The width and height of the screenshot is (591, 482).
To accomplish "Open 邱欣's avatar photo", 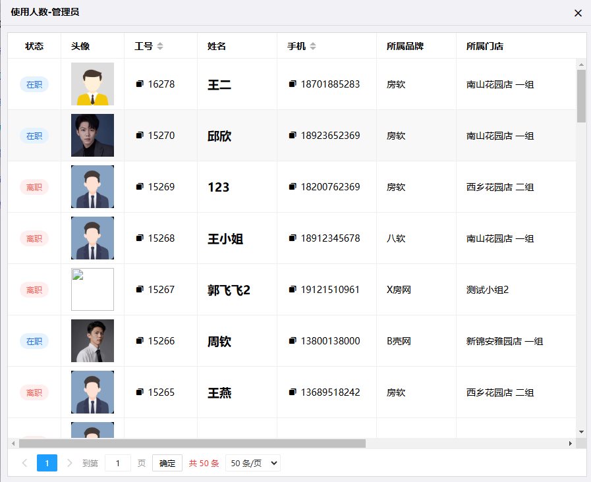I will (92, 135).
